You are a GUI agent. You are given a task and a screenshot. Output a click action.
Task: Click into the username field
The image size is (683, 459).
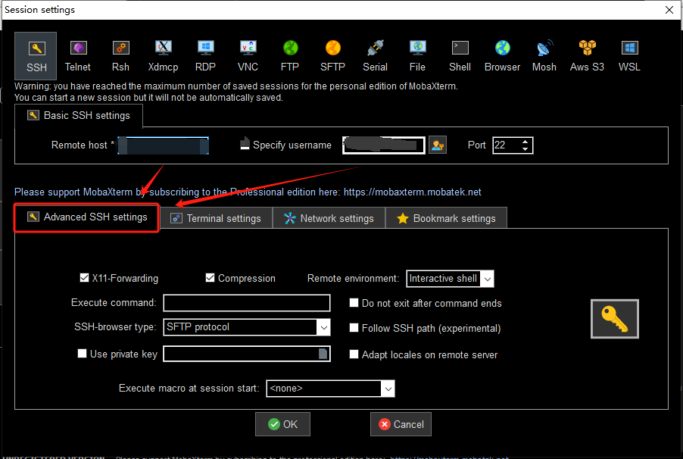coord(383,145)
